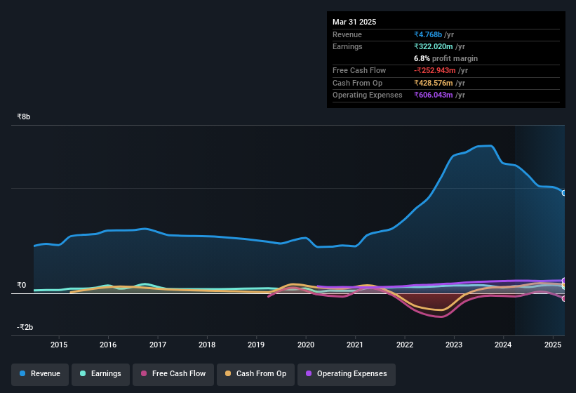Click the 6.8% profit margin text
576x393 pixels.
click(x=446, y=58)
